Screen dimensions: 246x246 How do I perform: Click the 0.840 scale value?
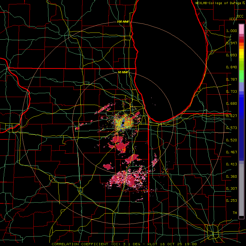(x=232, y=67)
